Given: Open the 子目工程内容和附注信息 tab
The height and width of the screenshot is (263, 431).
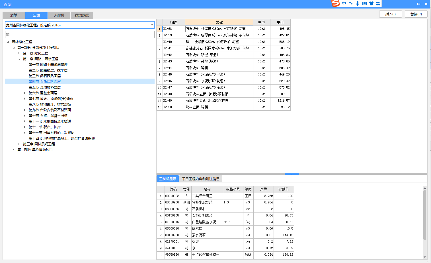Looking at the screenshot, I should [201, 179].
